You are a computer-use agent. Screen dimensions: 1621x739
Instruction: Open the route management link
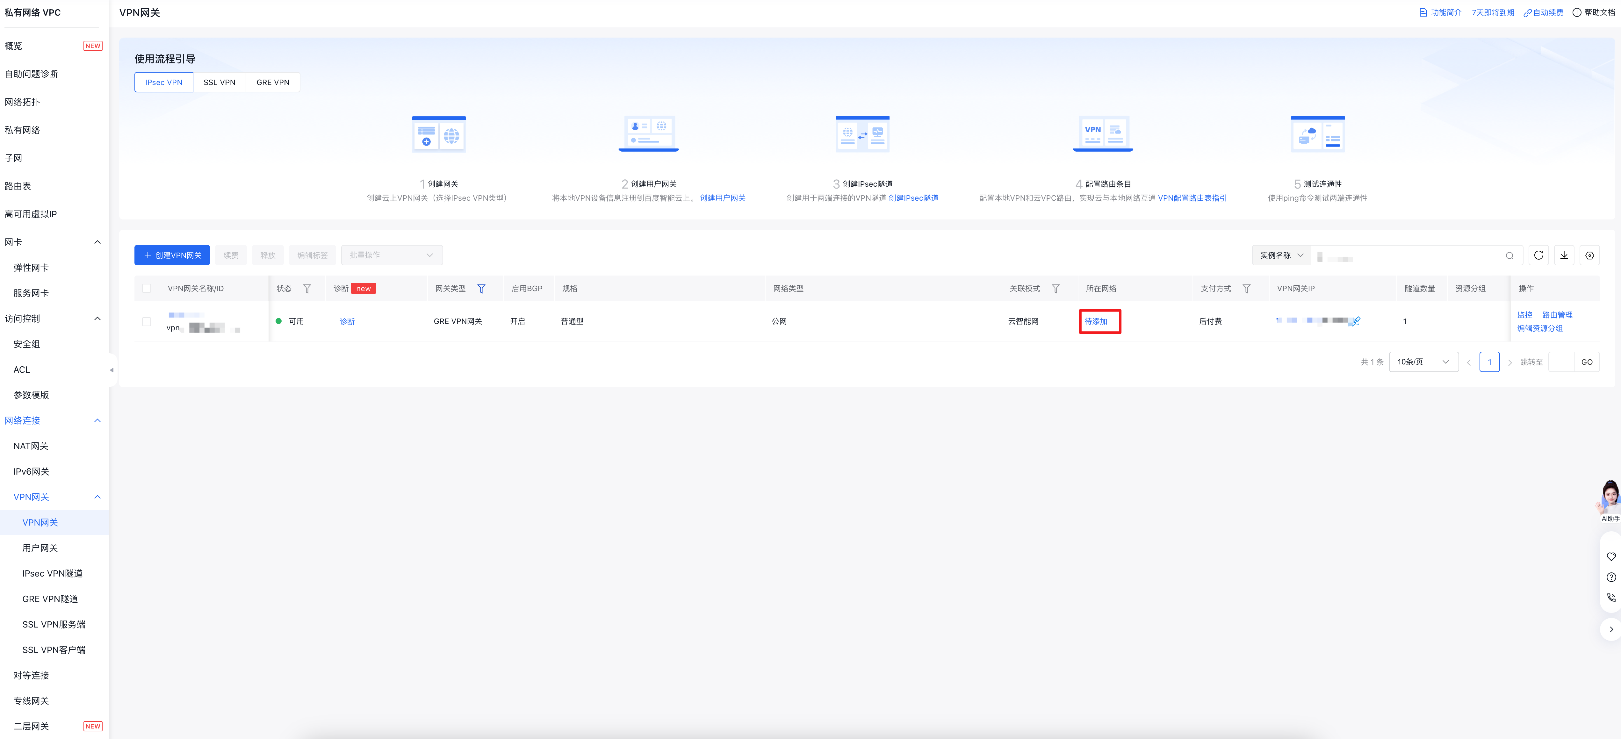coord(1557,315)
